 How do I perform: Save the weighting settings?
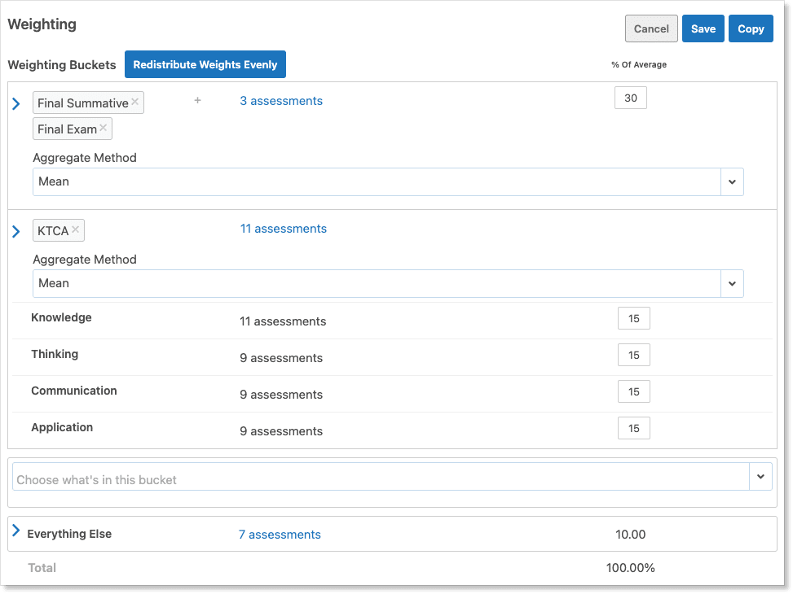(703, 28)
